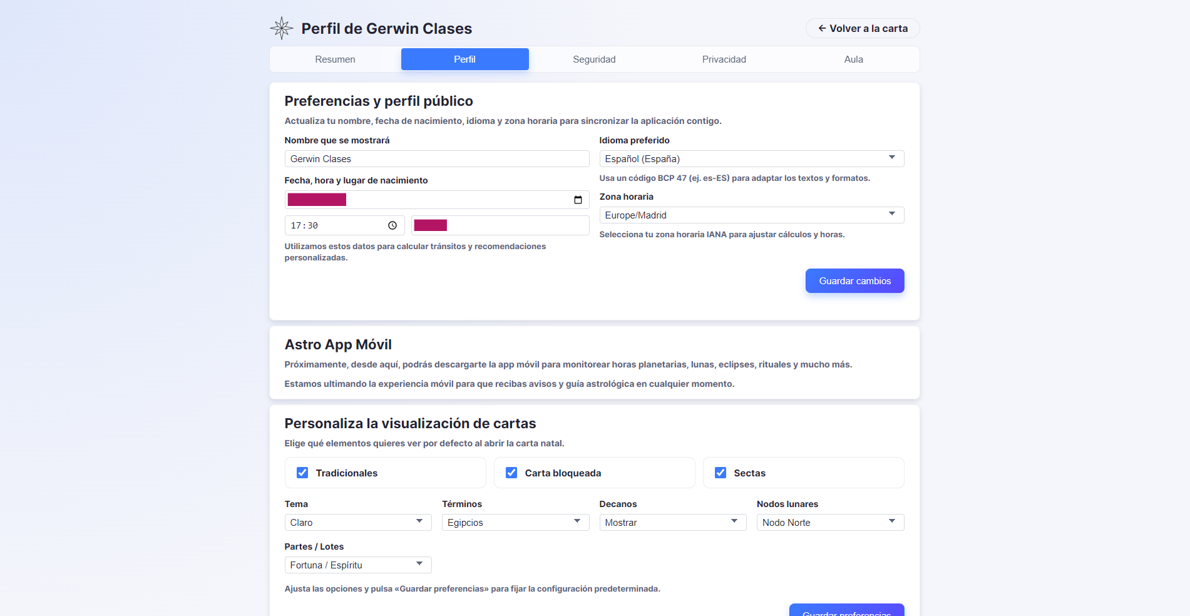The width and height of the screenshot is (1190, 616).
Task: Click Volver a la carta button
Action: 862,28
